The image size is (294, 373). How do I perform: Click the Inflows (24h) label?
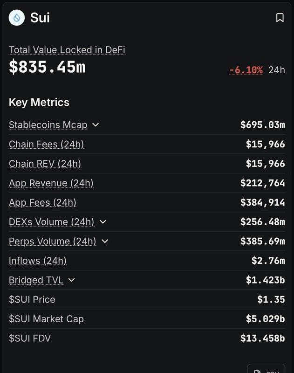[38, 261]
